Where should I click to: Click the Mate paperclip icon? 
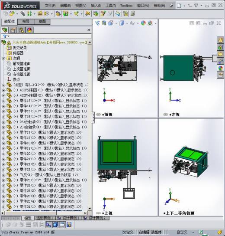coord(22,14)
